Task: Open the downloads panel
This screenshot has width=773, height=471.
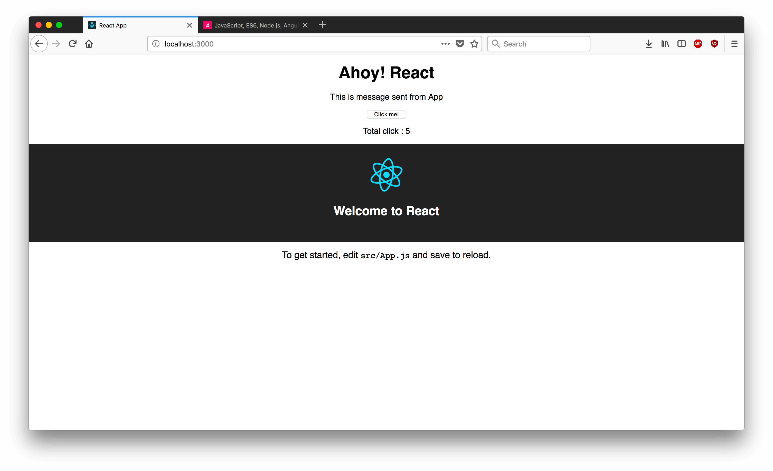Action: [649, 44]
